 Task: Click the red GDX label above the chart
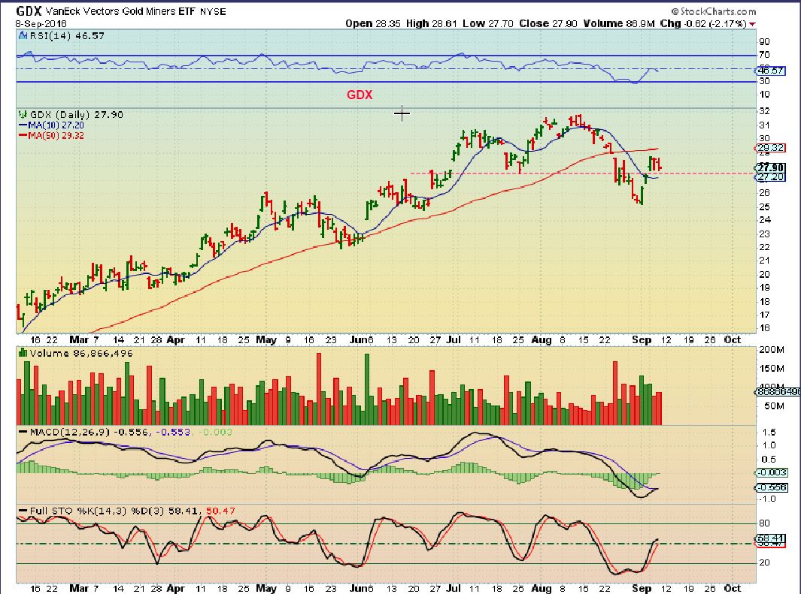pos(359,95)
